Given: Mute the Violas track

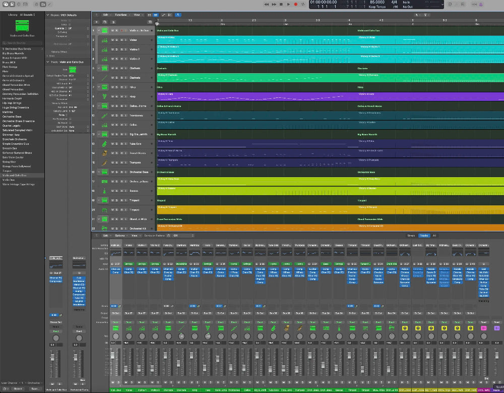Looking at the screenshot, I should (x=112, y=40).
